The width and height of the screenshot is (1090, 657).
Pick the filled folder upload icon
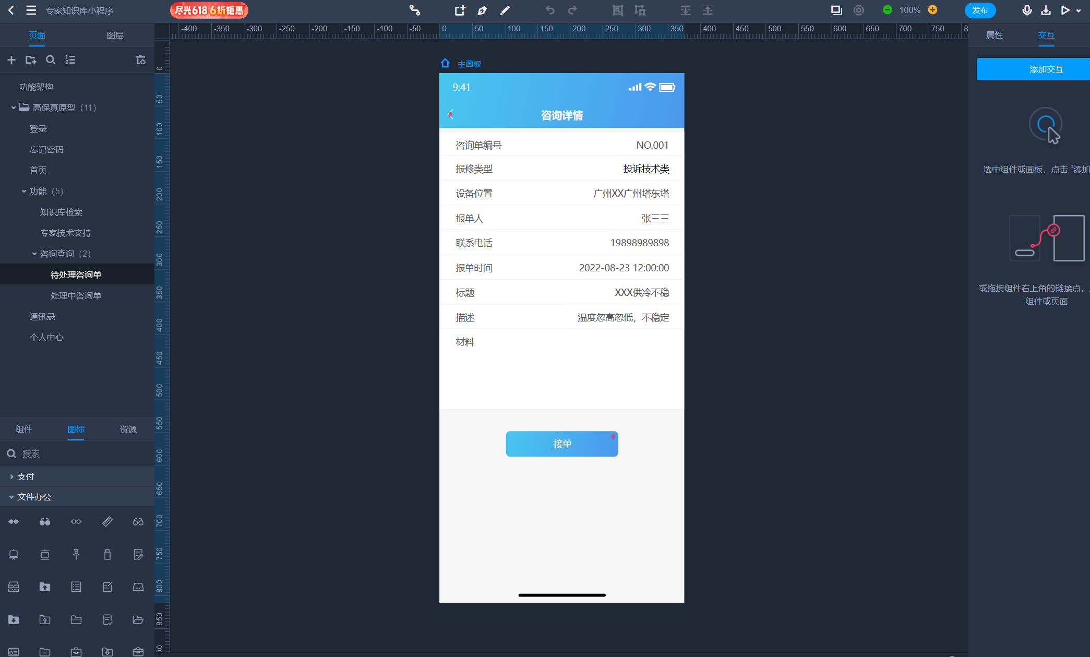[x=45, y=587]
